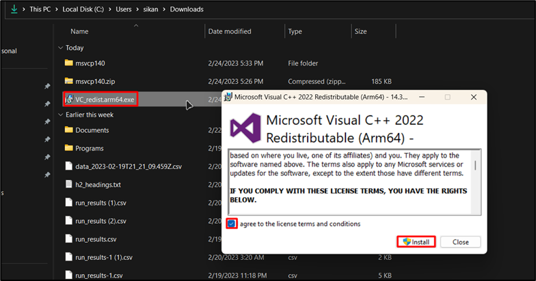This screenshot has height=281, width=536.
Task: Select the run_results-1 (1).csv file icon
Action: pos(68,256)
